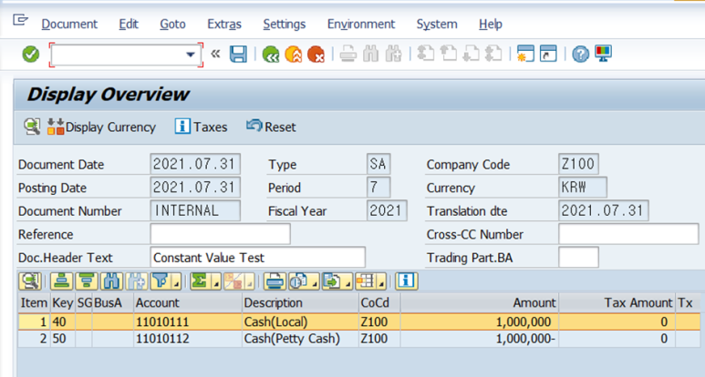Collapse the command field with the « icon
The image size is (705, 377).
tap(215, 55)
